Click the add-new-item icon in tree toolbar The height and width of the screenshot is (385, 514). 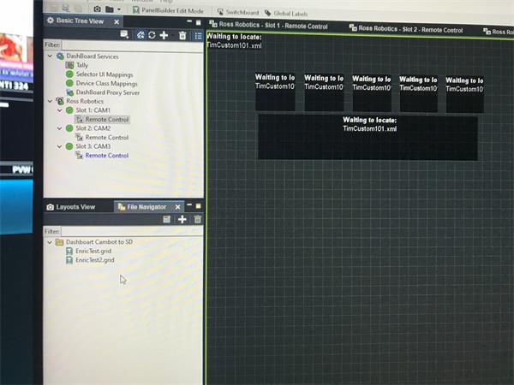pyautogui.click(x=124, y=34)
